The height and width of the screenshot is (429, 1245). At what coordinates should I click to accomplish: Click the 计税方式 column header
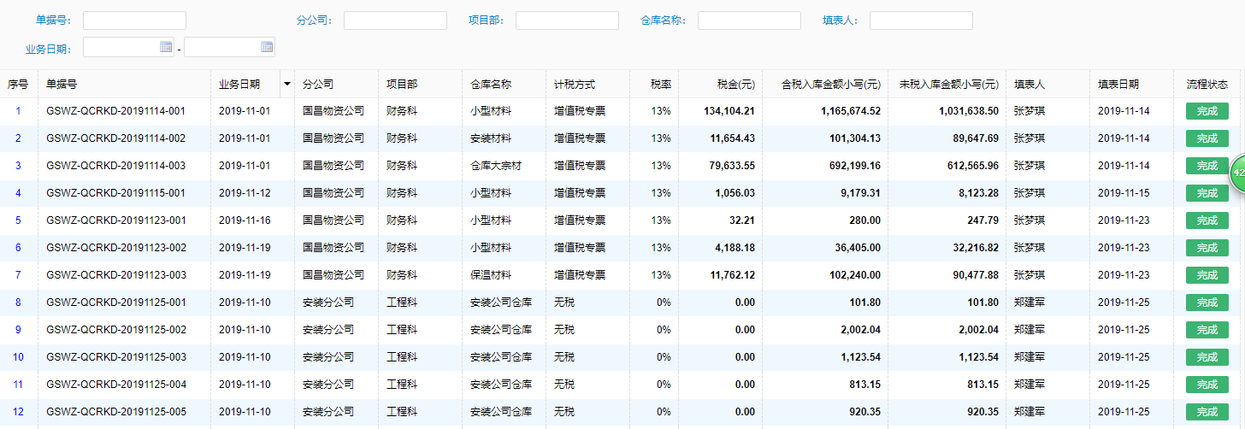coord(574,85)
